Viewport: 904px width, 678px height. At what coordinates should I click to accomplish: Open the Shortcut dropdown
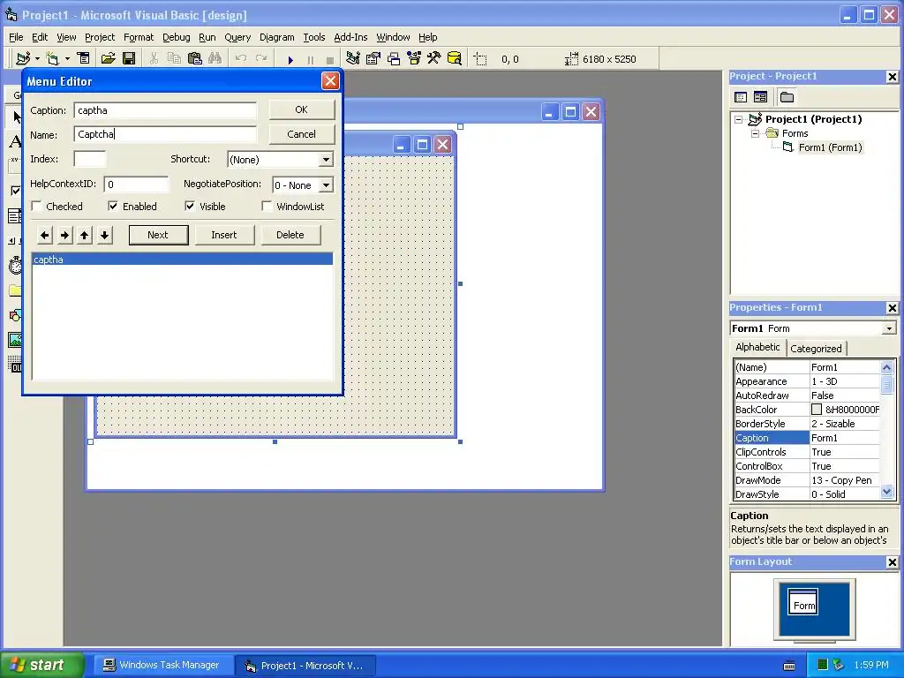pyautogui.click(x=326, y=160)
